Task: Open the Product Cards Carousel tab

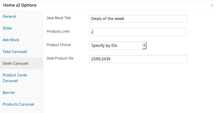Action: [x=15, y=78]
